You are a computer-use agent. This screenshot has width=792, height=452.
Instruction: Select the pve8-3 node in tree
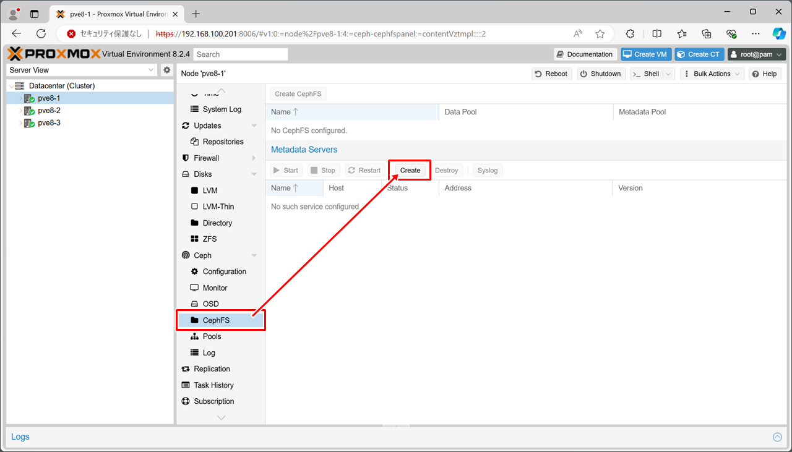(x=49, y=123)
